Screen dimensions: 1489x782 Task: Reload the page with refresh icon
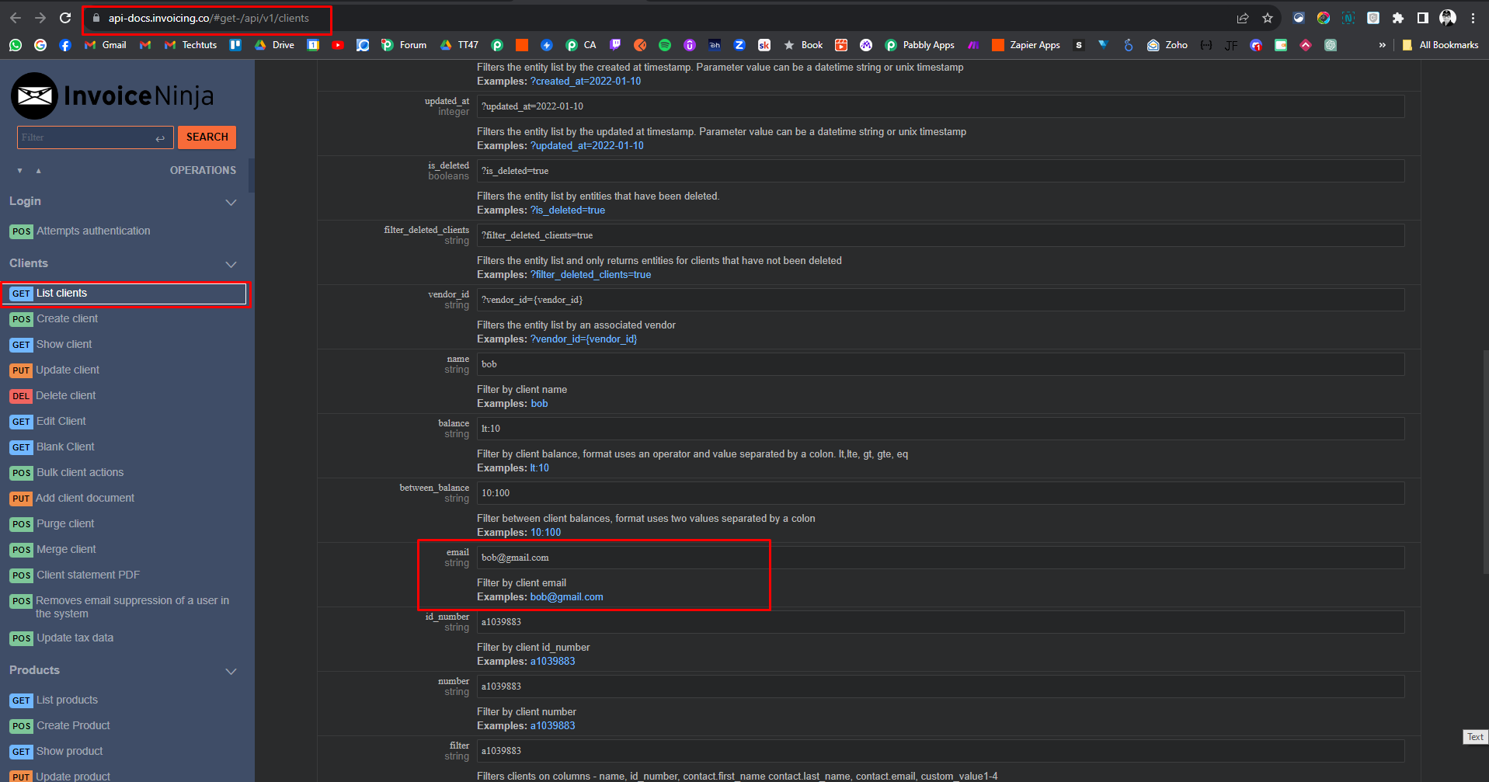coord(65,18)
